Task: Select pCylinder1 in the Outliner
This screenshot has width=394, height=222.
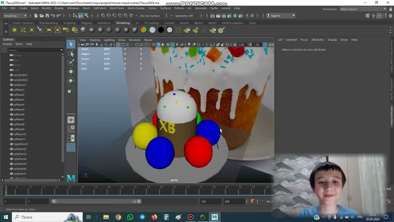Action: tap(21, 75)
